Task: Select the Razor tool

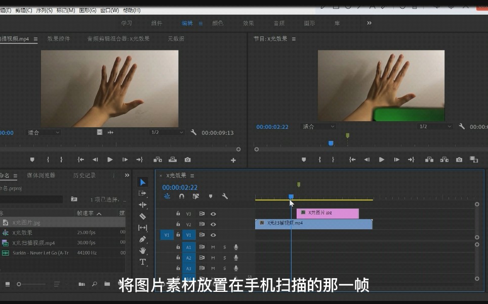Action: 143,215
